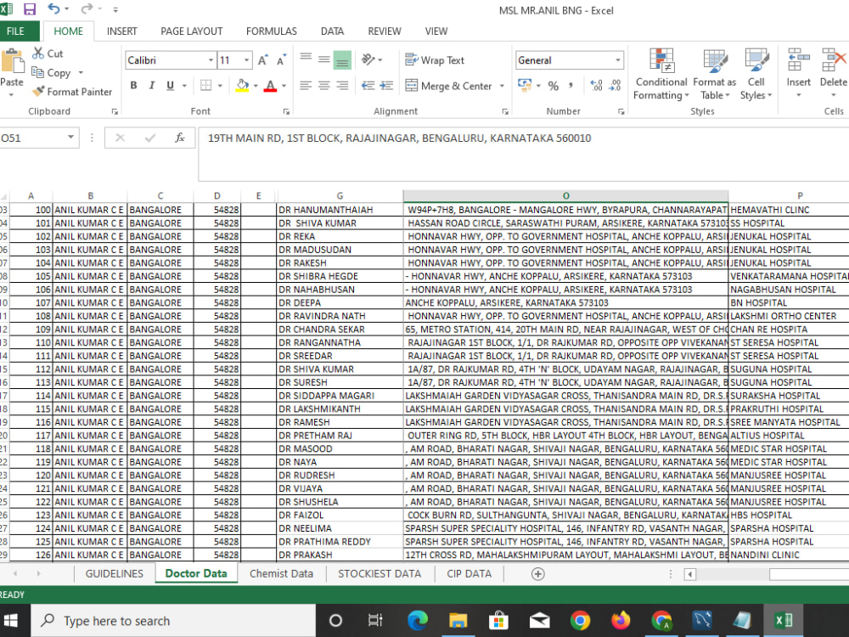849x637 pixels.
Task: Decrease font size with small A
Action: (281, 60)
